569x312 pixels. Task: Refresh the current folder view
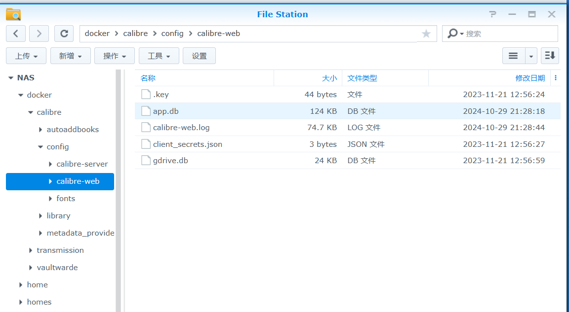tap(64, 33)
